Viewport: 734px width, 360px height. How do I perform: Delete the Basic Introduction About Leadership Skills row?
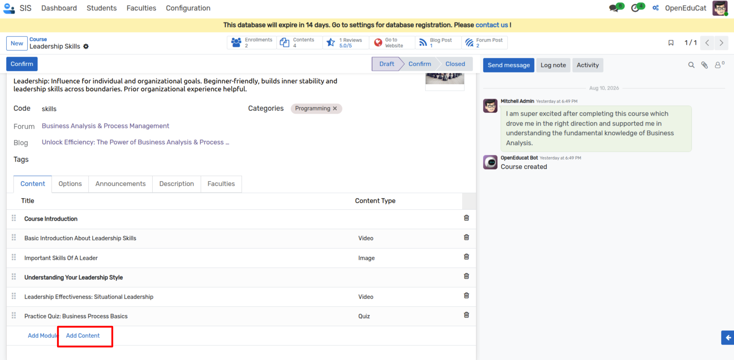pyautogui.click(x=467, y=237)
